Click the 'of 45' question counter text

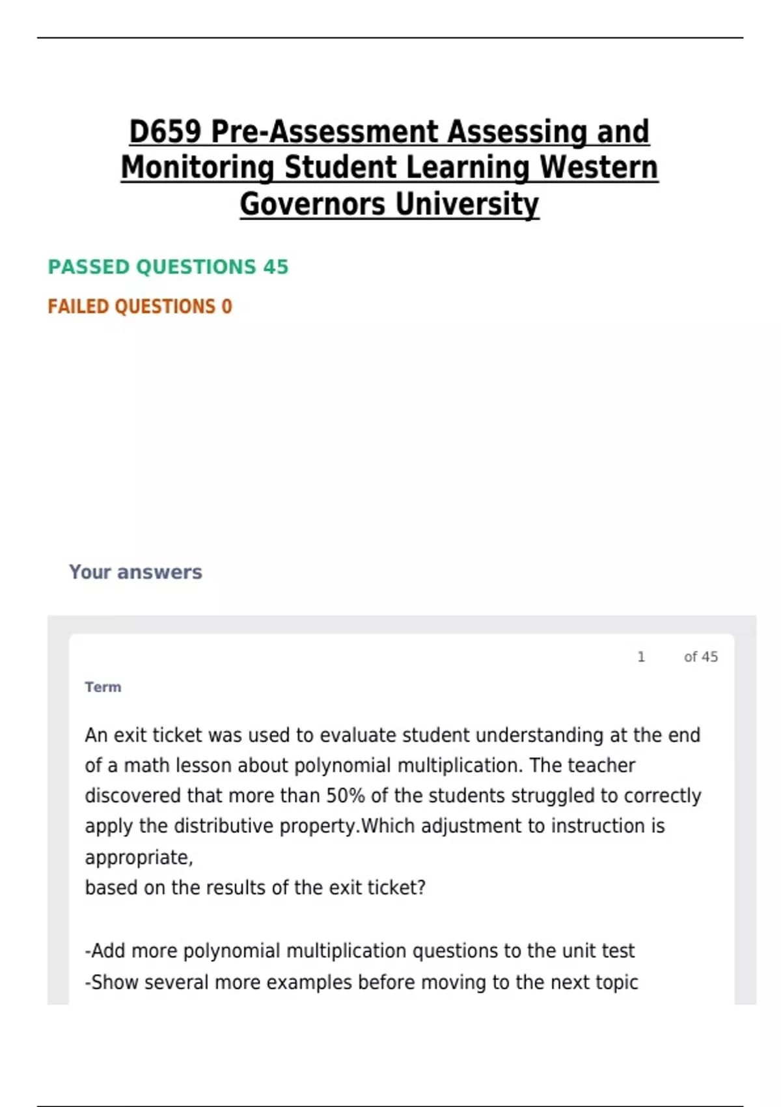[700, 657]
